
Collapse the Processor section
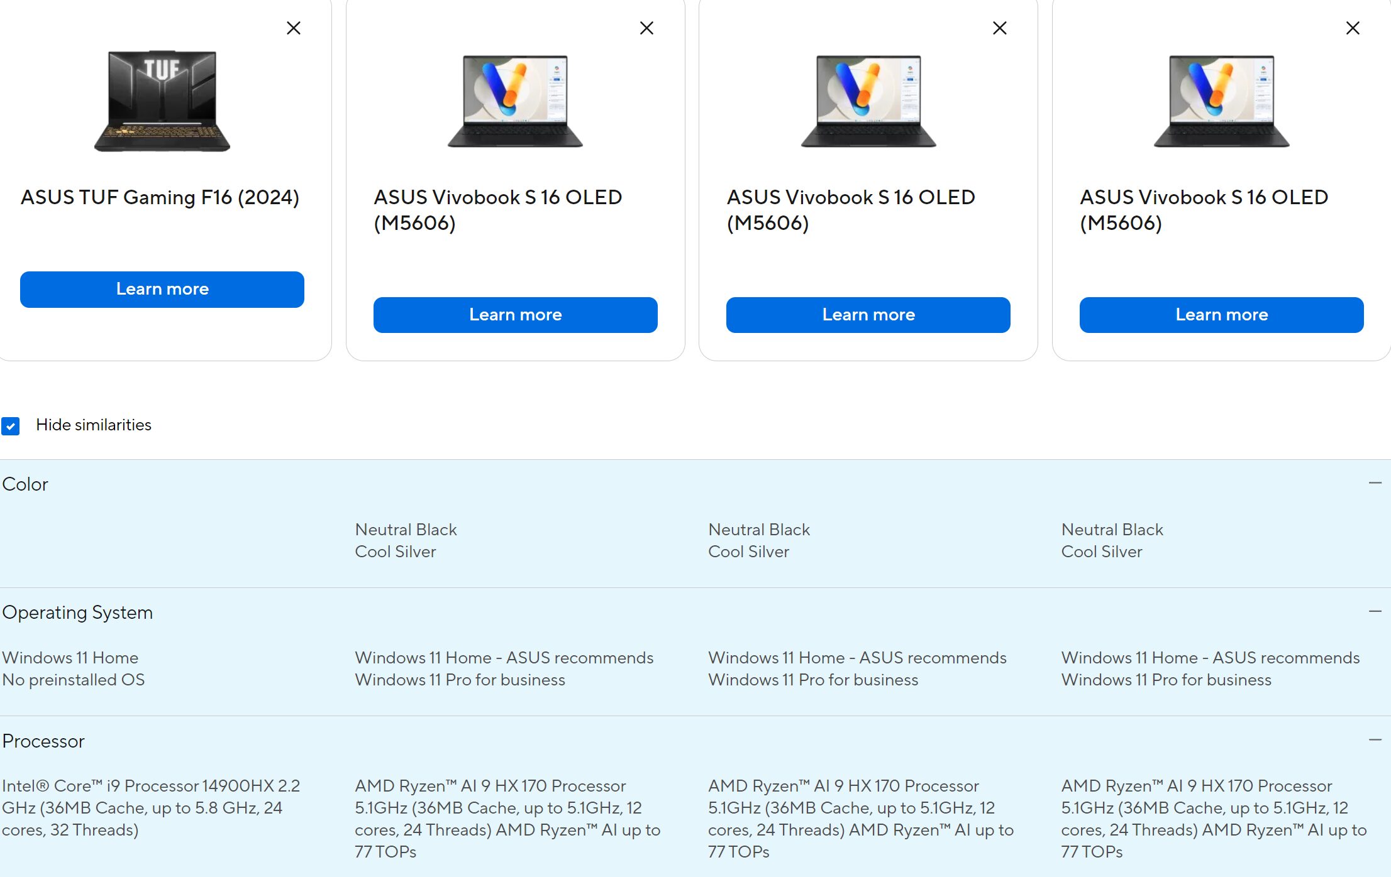click(x=1375, y=740)
